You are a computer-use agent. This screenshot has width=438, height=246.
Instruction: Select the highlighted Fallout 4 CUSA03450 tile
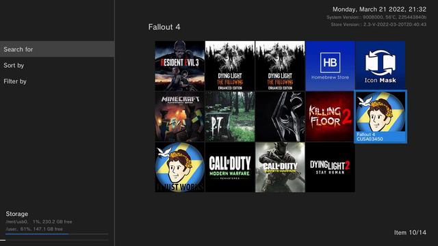[x=381, y=117]
